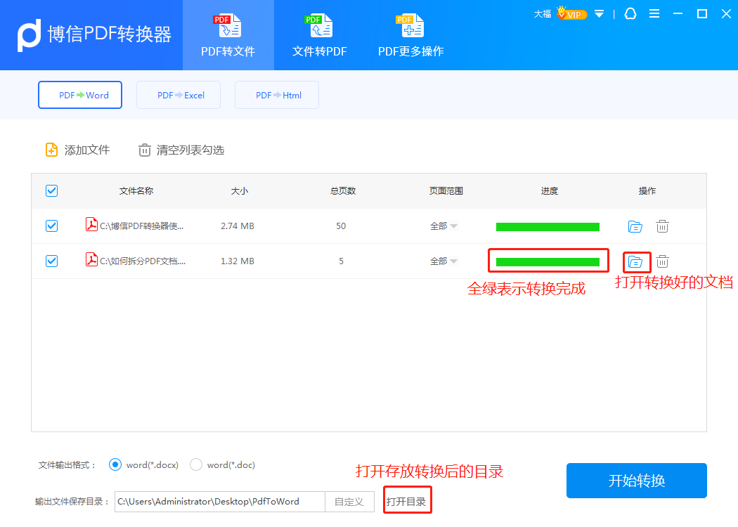Switch to PDF更多操作 tab
Viewport: 738px width, 527px height.
pyautogui.click(x=410, y=35)
